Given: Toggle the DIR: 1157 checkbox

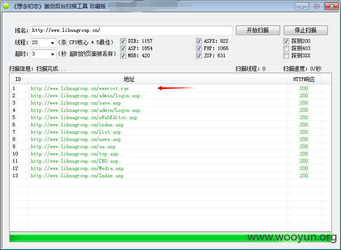Looking at the screenshot, I should click(x=123, y=41).
